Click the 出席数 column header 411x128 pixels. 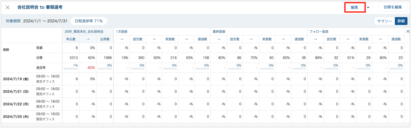(x=105, y=39)
